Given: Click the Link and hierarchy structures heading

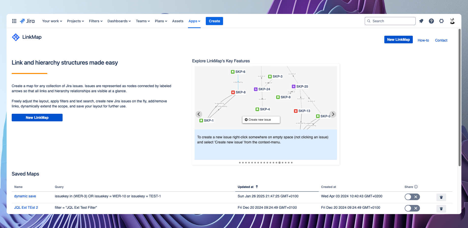Looking at the screenshot, I should click(x=65, y=63).
